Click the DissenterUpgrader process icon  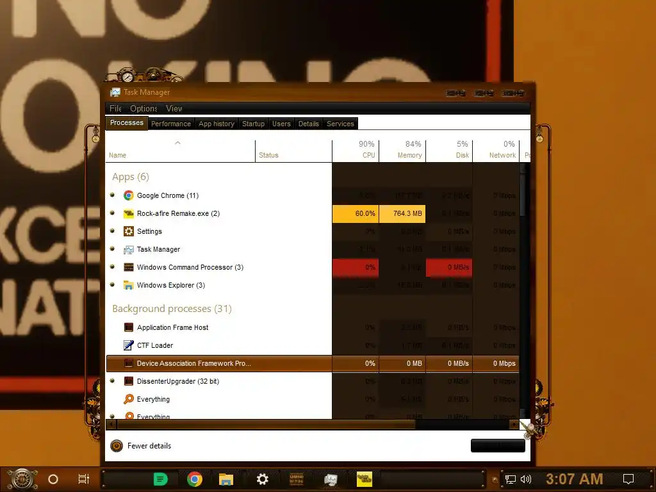coord(128,381)
